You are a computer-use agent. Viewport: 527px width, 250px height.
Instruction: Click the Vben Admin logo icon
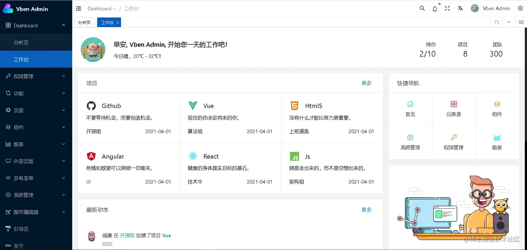[8, 9]
